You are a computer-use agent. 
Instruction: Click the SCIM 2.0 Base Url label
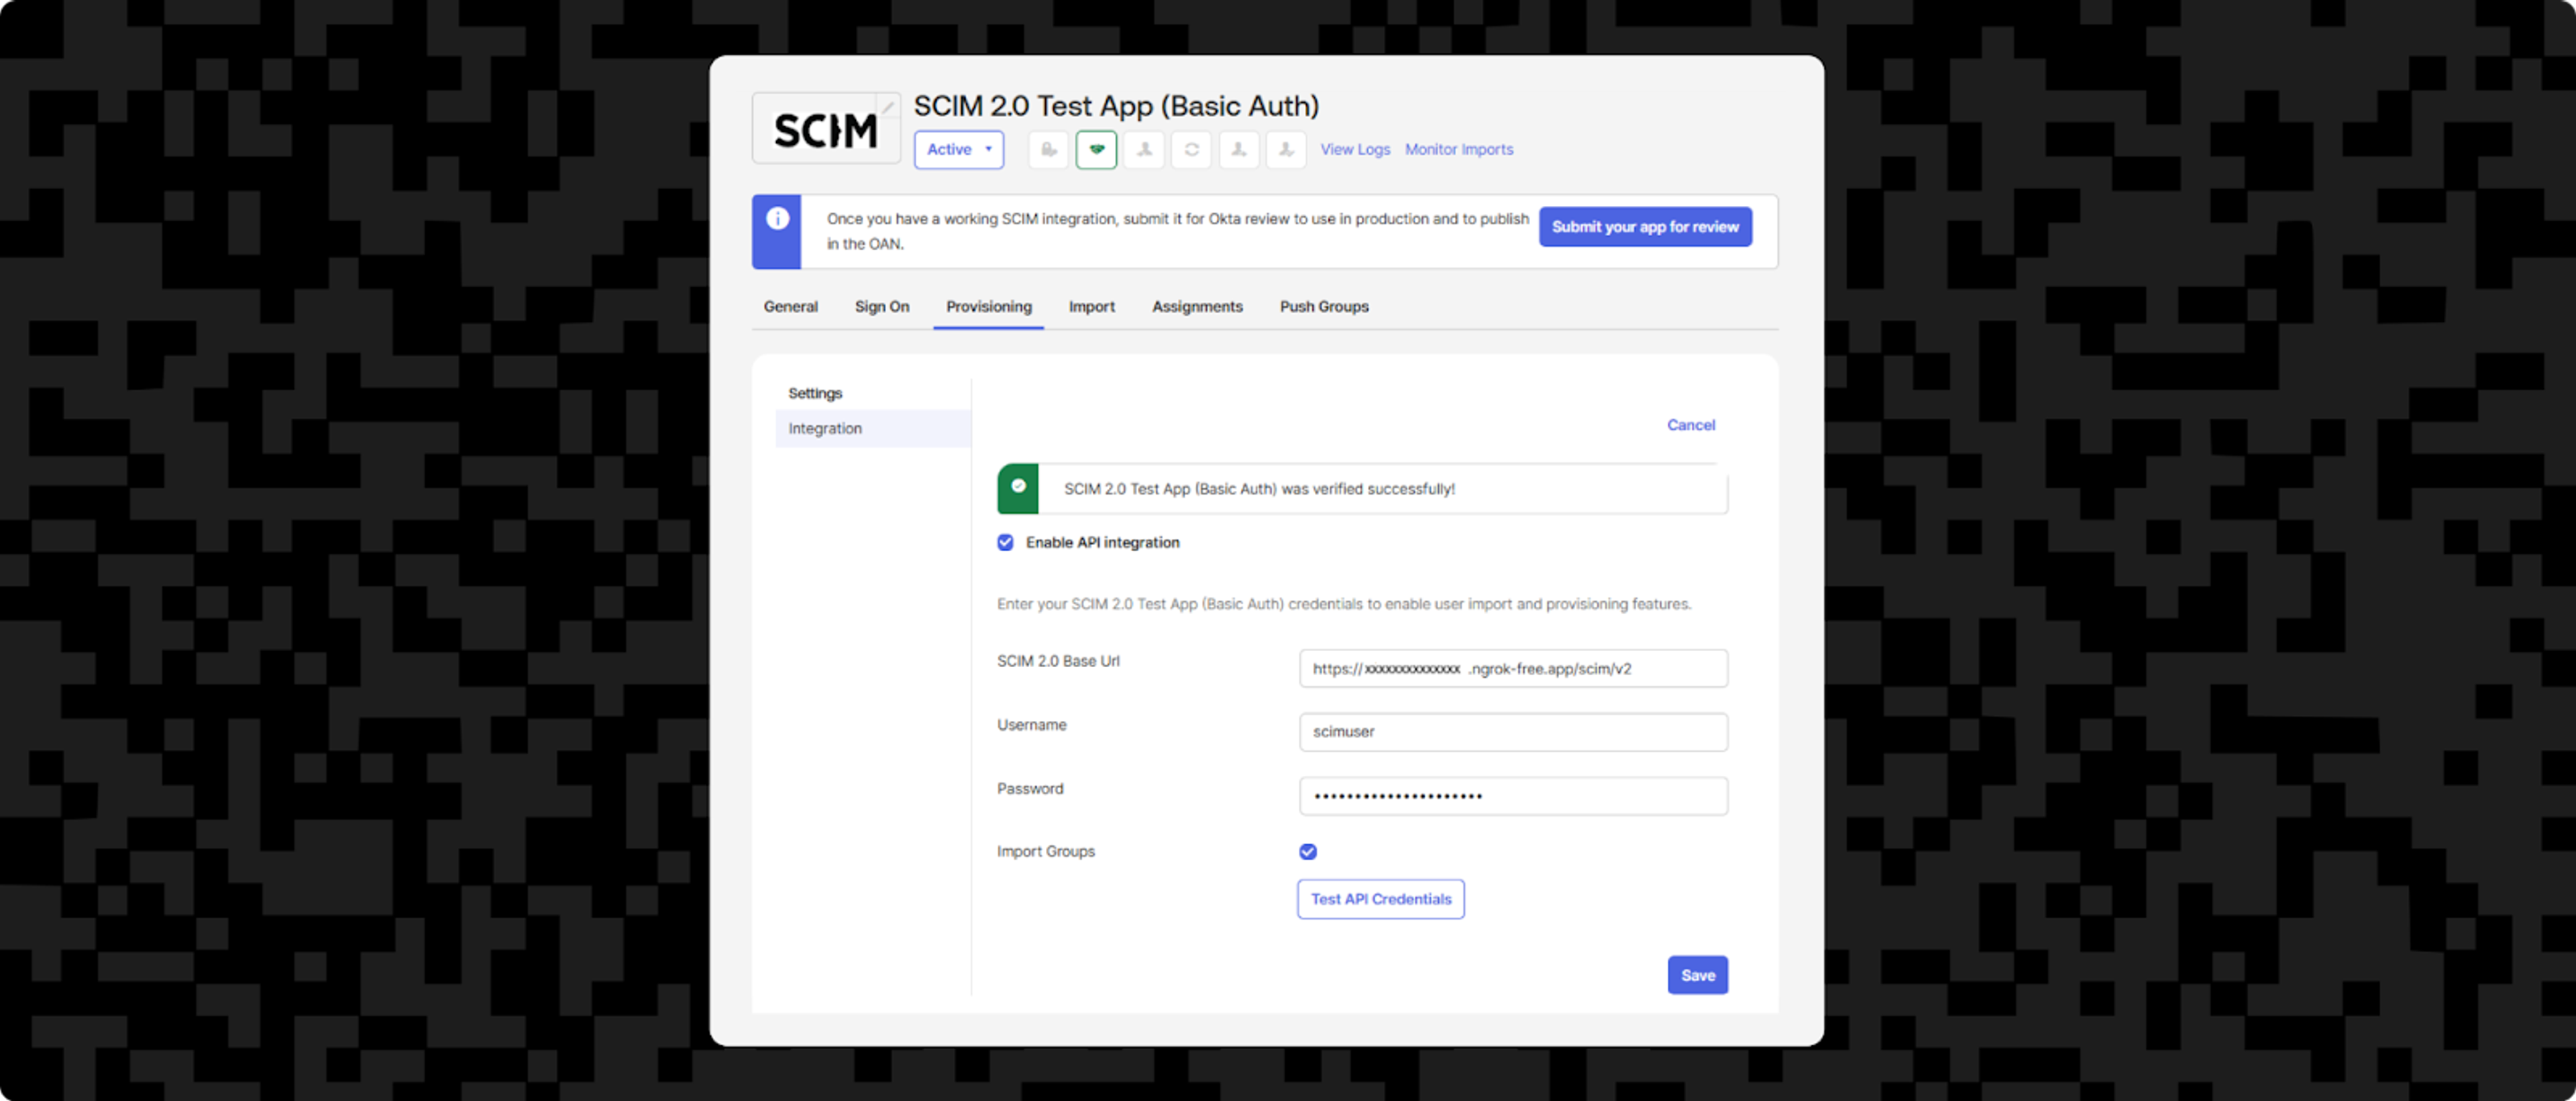1057,661
